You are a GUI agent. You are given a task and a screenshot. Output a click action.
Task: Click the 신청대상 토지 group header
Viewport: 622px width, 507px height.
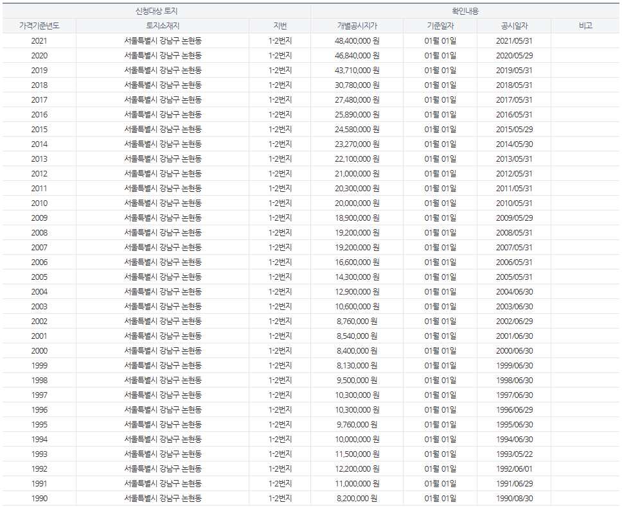click(x=156, y=11)
